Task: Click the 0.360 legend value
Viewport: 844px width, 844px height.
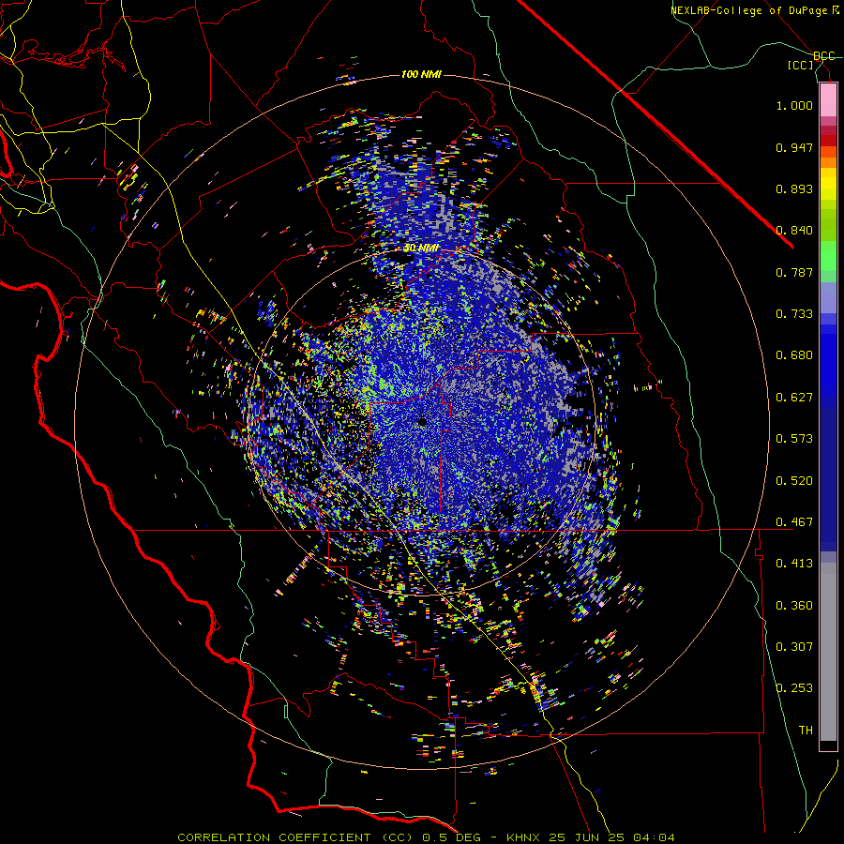Action: pos(794,606)
